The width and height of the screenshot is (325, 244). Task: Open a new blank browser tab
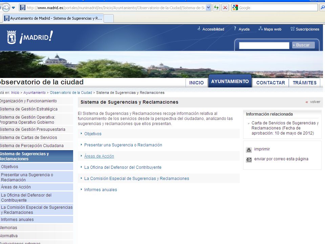(x=109, y=18)
